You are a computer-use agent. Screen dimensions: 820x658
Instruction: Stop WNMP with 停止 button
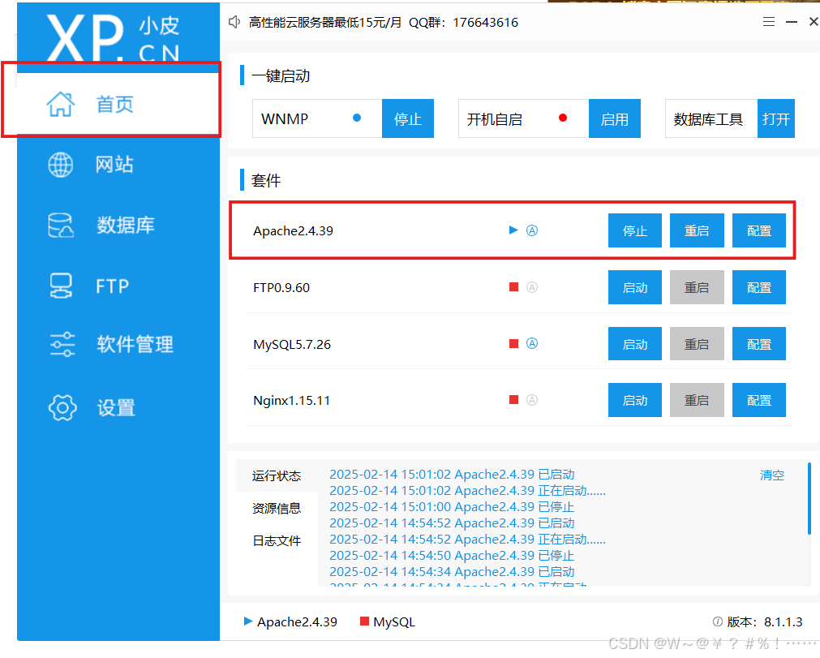point(408,118)
